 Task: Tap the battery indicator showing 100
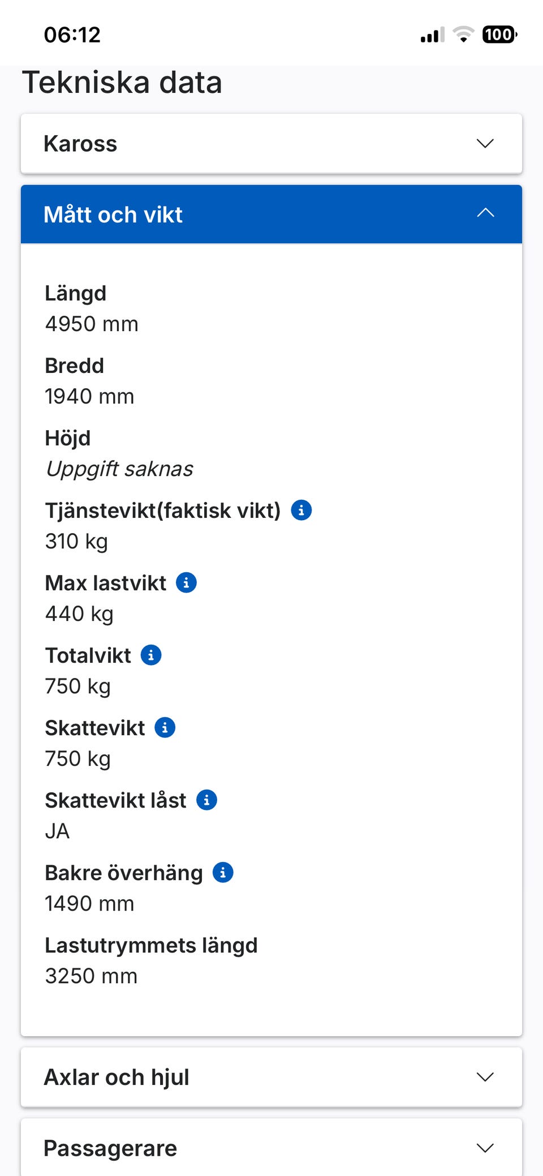pos(499,35)
